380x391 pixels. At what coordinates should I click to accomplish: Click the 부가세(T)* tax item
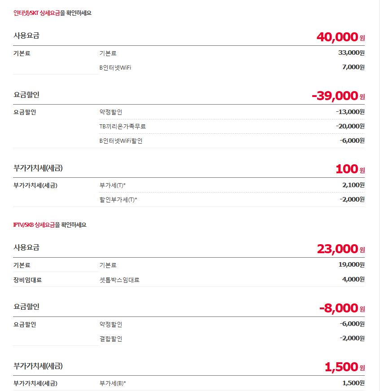pos(113,185)
